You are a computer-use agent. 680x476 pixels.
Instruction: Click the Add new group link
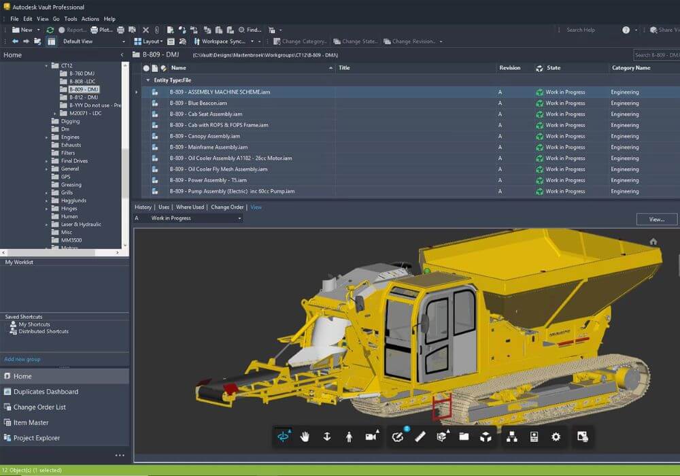point(22,359)
